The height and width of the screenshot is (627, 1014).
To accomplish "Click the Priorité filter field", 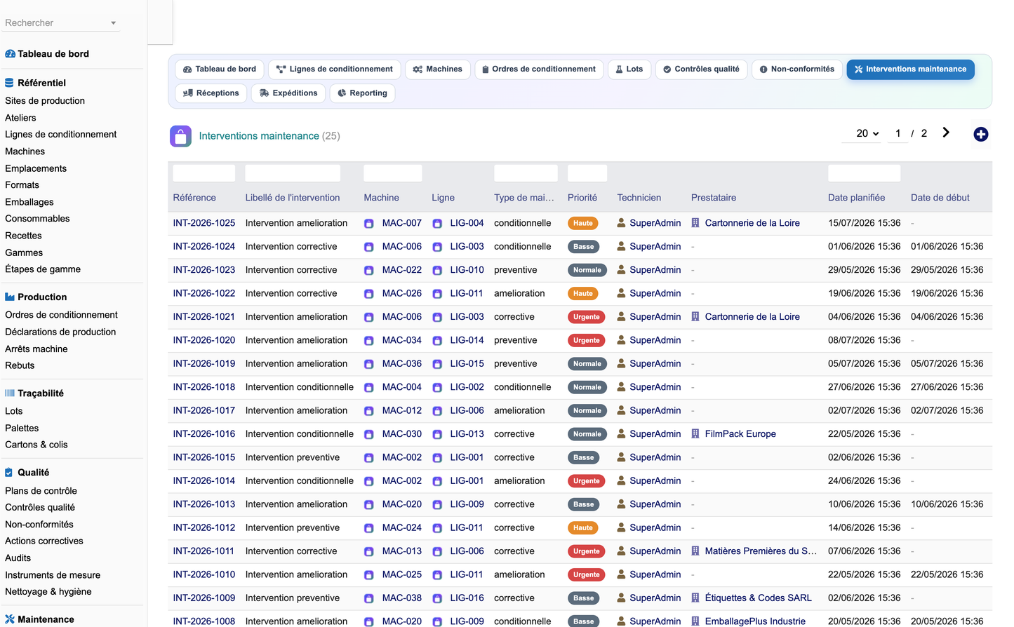I will 587,173.
